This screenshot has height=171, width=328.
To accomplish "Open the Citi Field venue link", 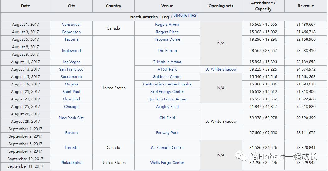I will coord(167,118).
